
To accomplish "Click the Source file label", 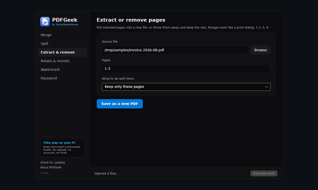I will (x=110, y=41).
